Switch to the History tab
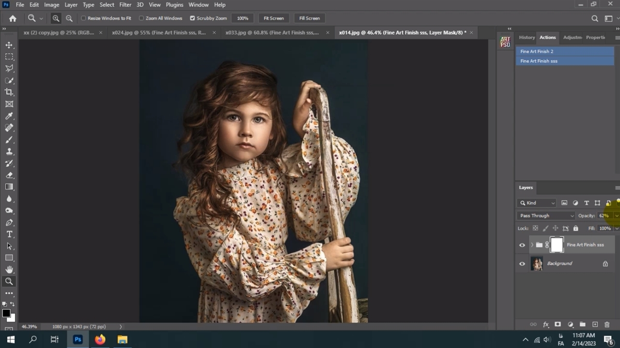The image size is (620, 348). click(527, 37)
